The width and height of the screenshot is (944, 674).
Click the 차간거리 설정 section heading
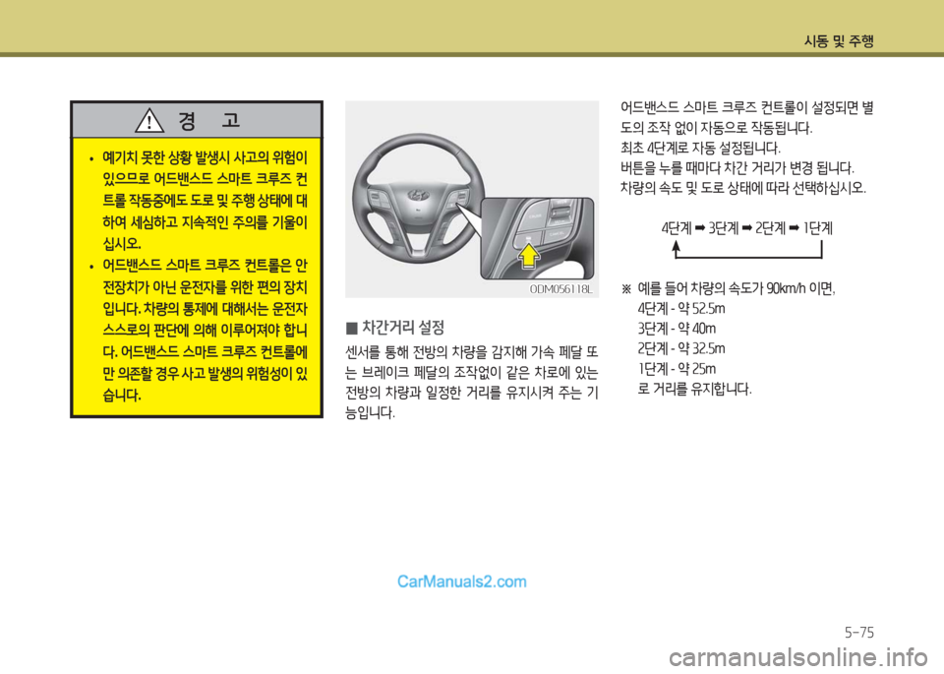[403, 328]
